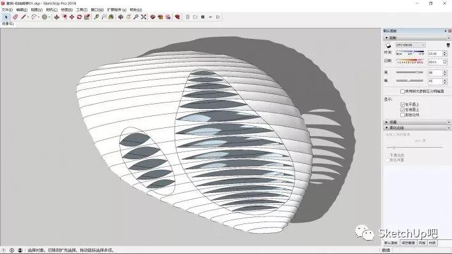Screen dimensions: 452x254
Task: Click the shadow Light brightness slider
Action: 410,73
